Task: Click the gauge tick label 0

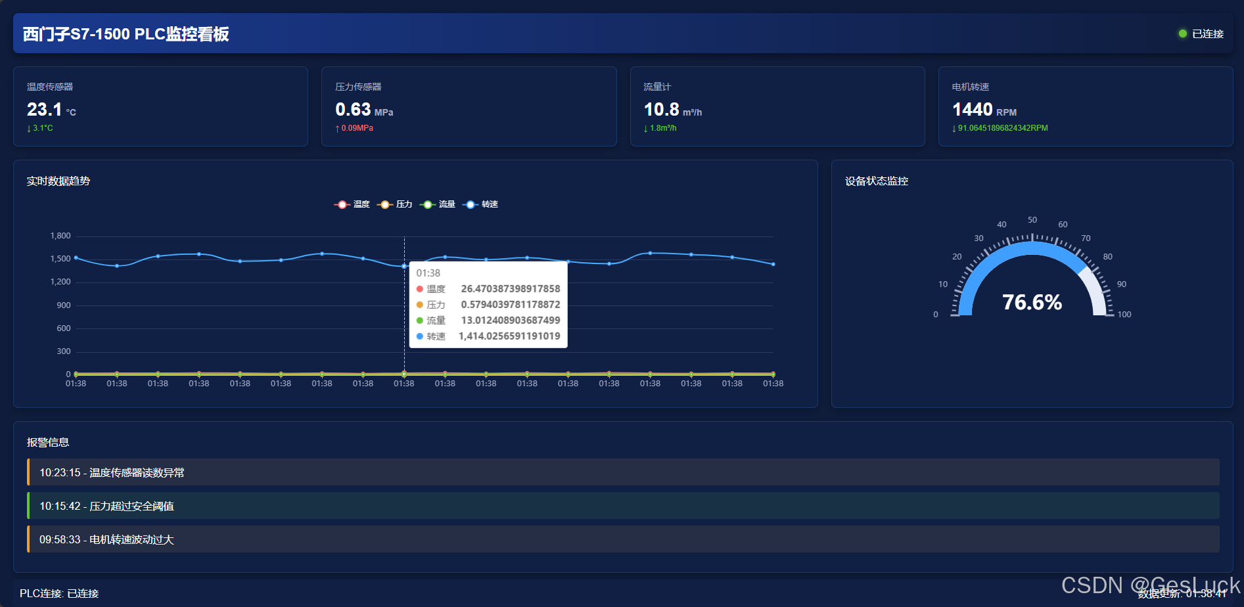Action: click(x=936, y=315)
